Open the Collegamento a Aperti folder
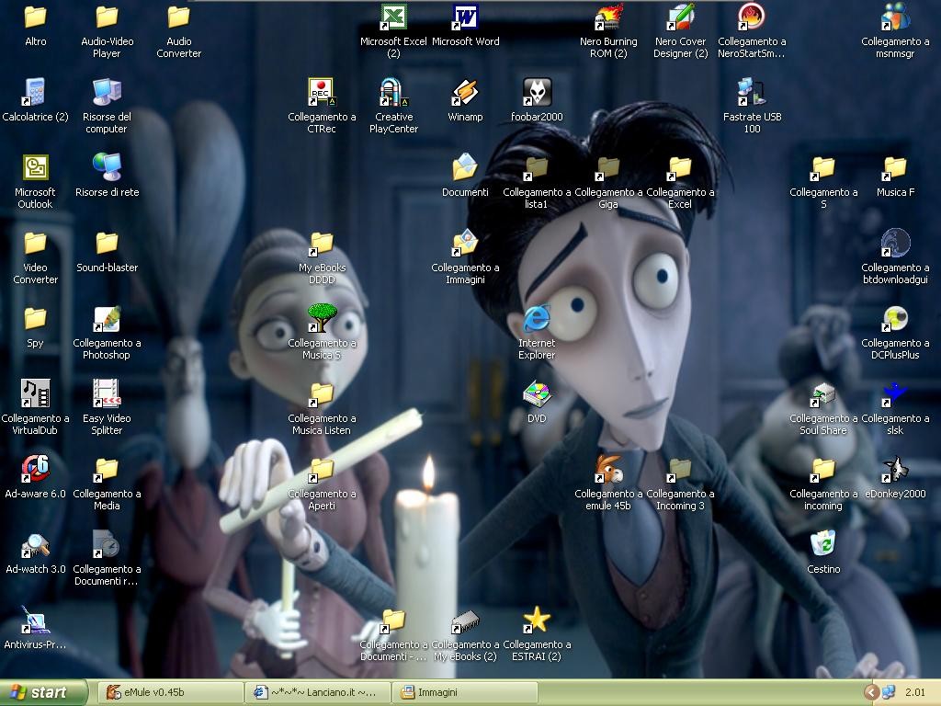 tap(322, 470)
